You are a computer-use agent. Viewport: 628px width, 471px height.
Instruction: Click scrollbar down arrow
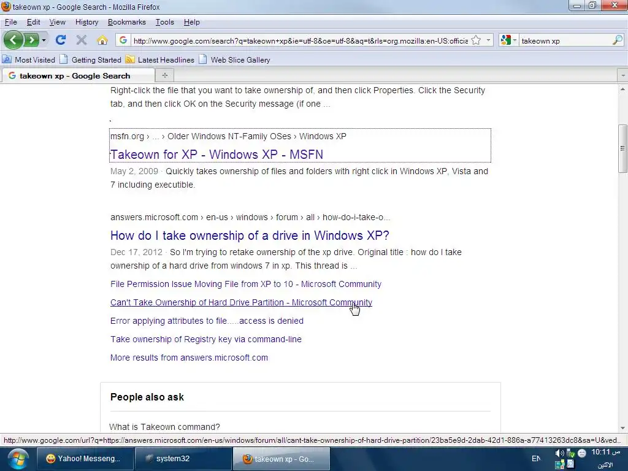click(622, 428)
